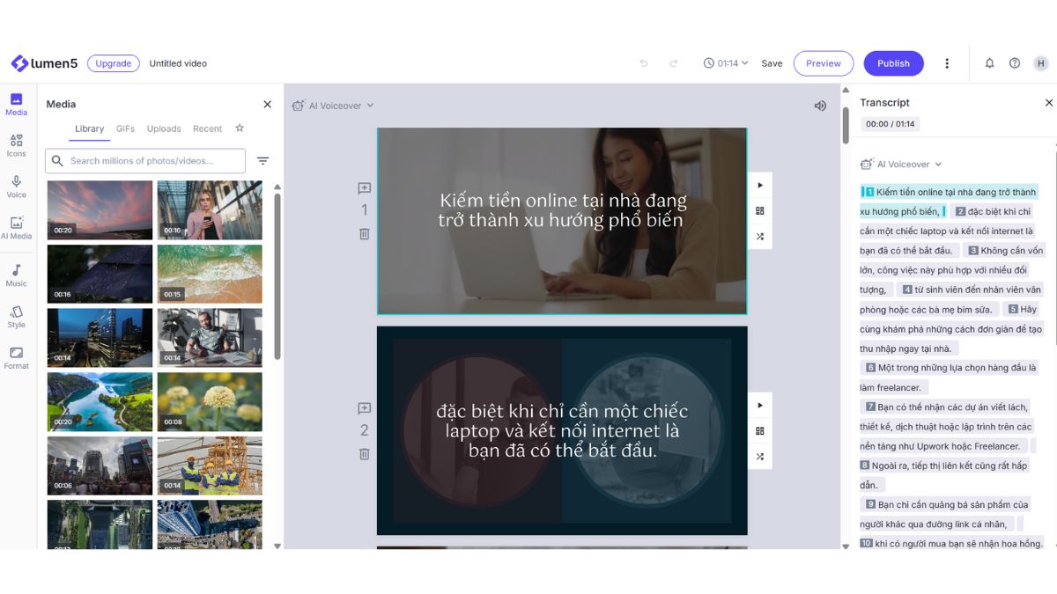
Task: Open the Icons panel in sidebar
Action: click(16, 145)
